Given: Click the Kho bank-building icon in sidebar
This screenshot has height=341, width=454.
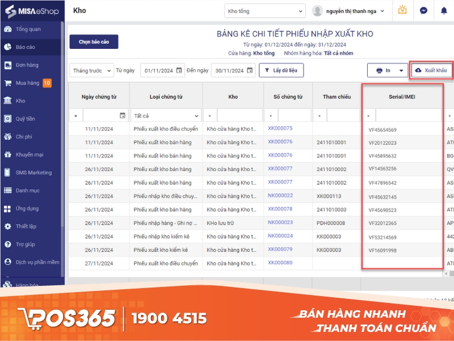Looking at the screenshot, I should [x=8, y=101].
